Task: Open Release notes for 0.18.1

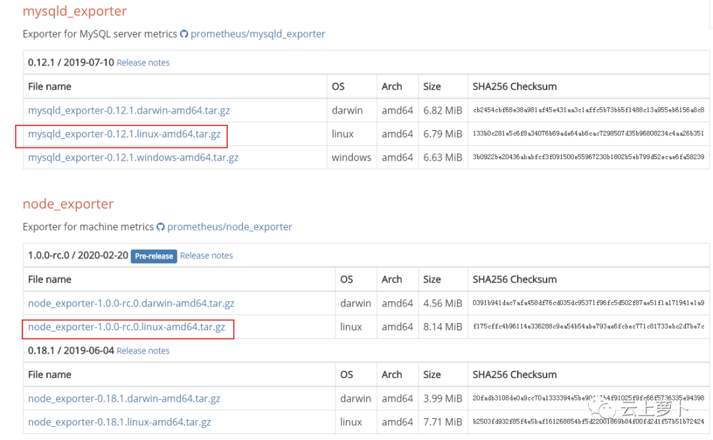Action: (143, 351)
